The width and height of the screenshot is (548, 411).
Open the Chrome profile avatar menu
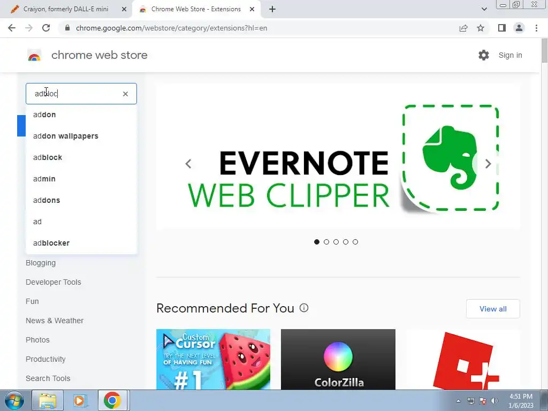coord(519,28)
